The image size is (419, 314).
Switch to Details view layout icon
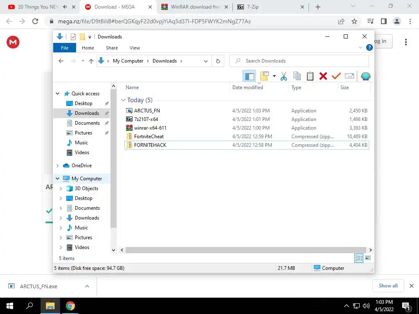[x=359, y=258]
